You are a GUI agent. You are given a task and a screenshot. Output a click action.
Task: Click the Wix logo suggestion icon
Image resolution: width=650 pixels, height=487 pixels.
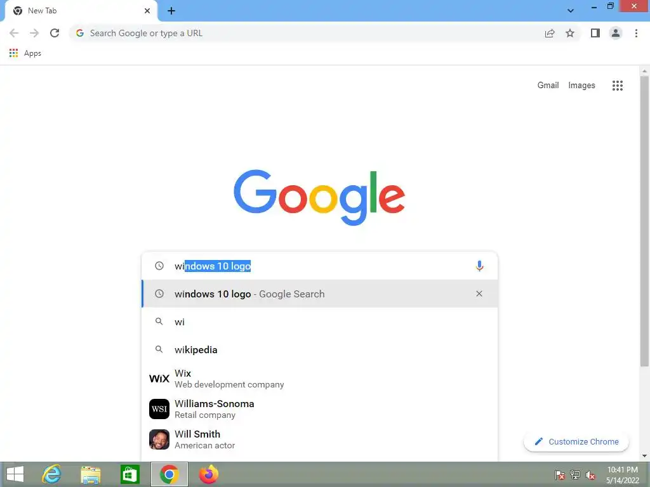[x=159, y=379]
